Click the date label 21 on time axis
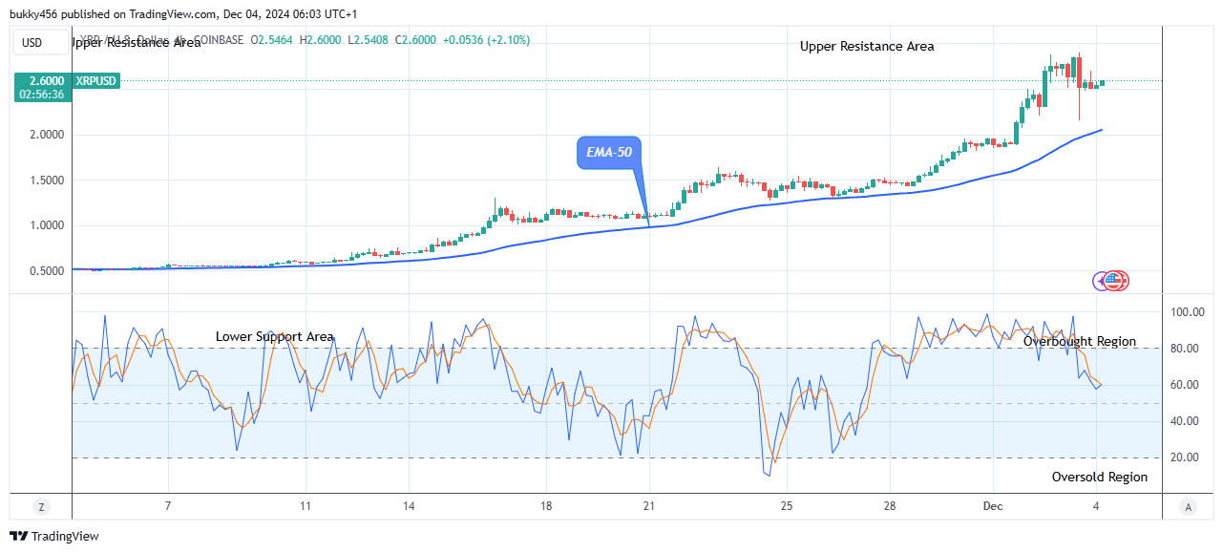This screenshot has width=1223, height=553. (x=649, y=506)
